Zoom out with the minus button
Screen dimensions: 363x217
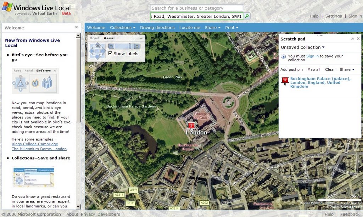click(x=111, y=46)
